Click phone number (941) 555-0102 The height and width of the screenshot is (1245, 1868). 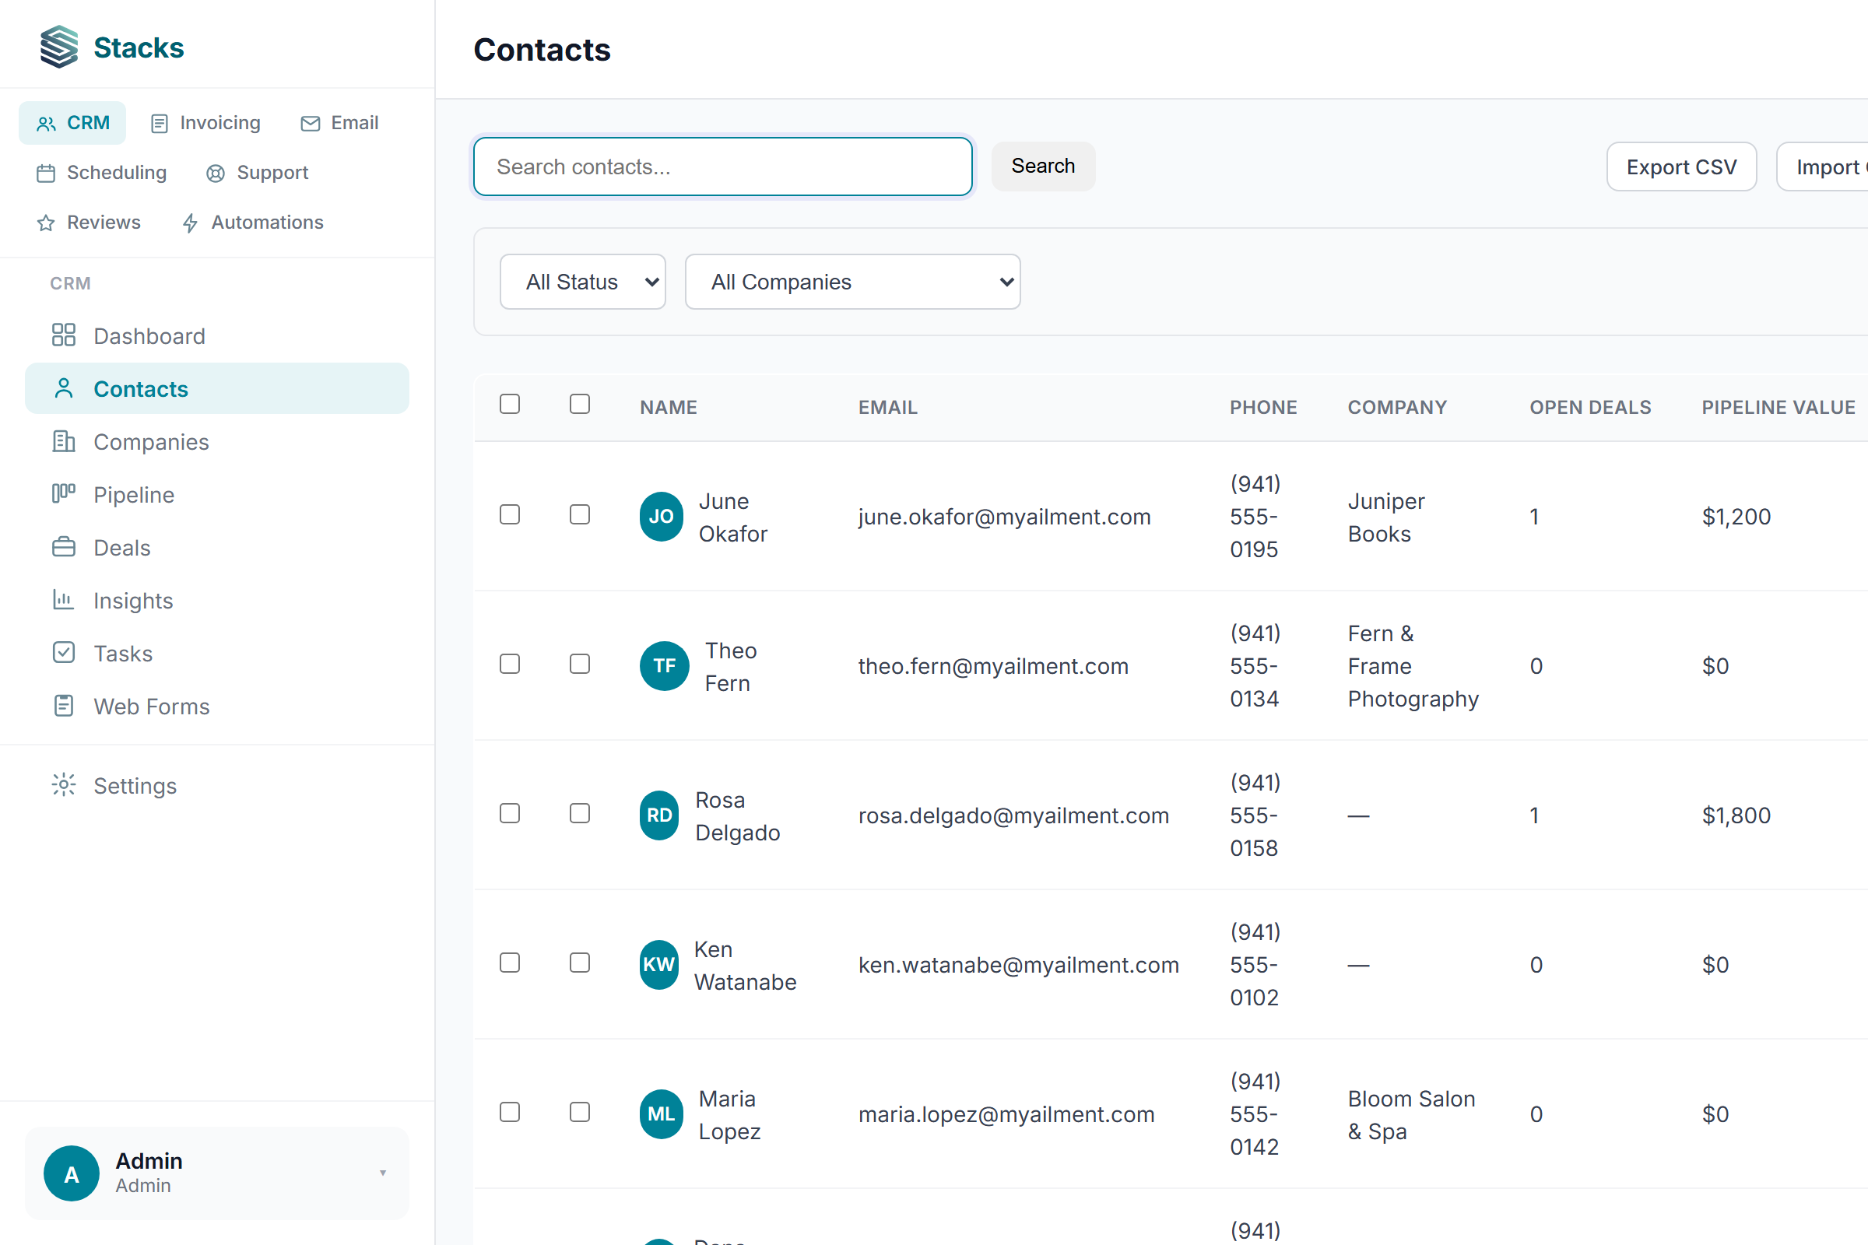click(1255, 964)
